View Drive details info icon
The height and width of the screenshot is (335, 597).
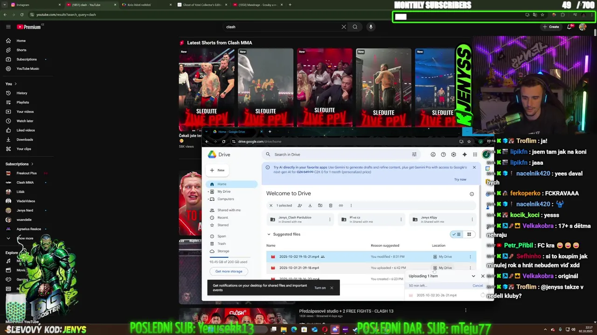pyautogui.click(x=472, y=194)
